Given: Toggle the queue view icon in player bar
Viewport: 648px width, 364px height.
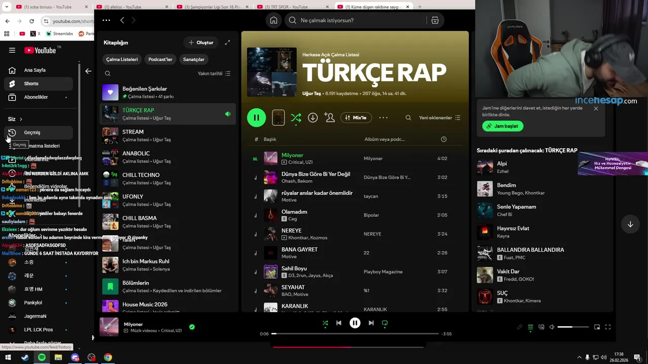Looking at the screenshot, I should click(x=530, y=327).
